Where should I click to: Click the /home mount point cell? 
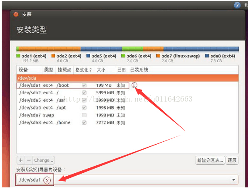pos(63,123)
